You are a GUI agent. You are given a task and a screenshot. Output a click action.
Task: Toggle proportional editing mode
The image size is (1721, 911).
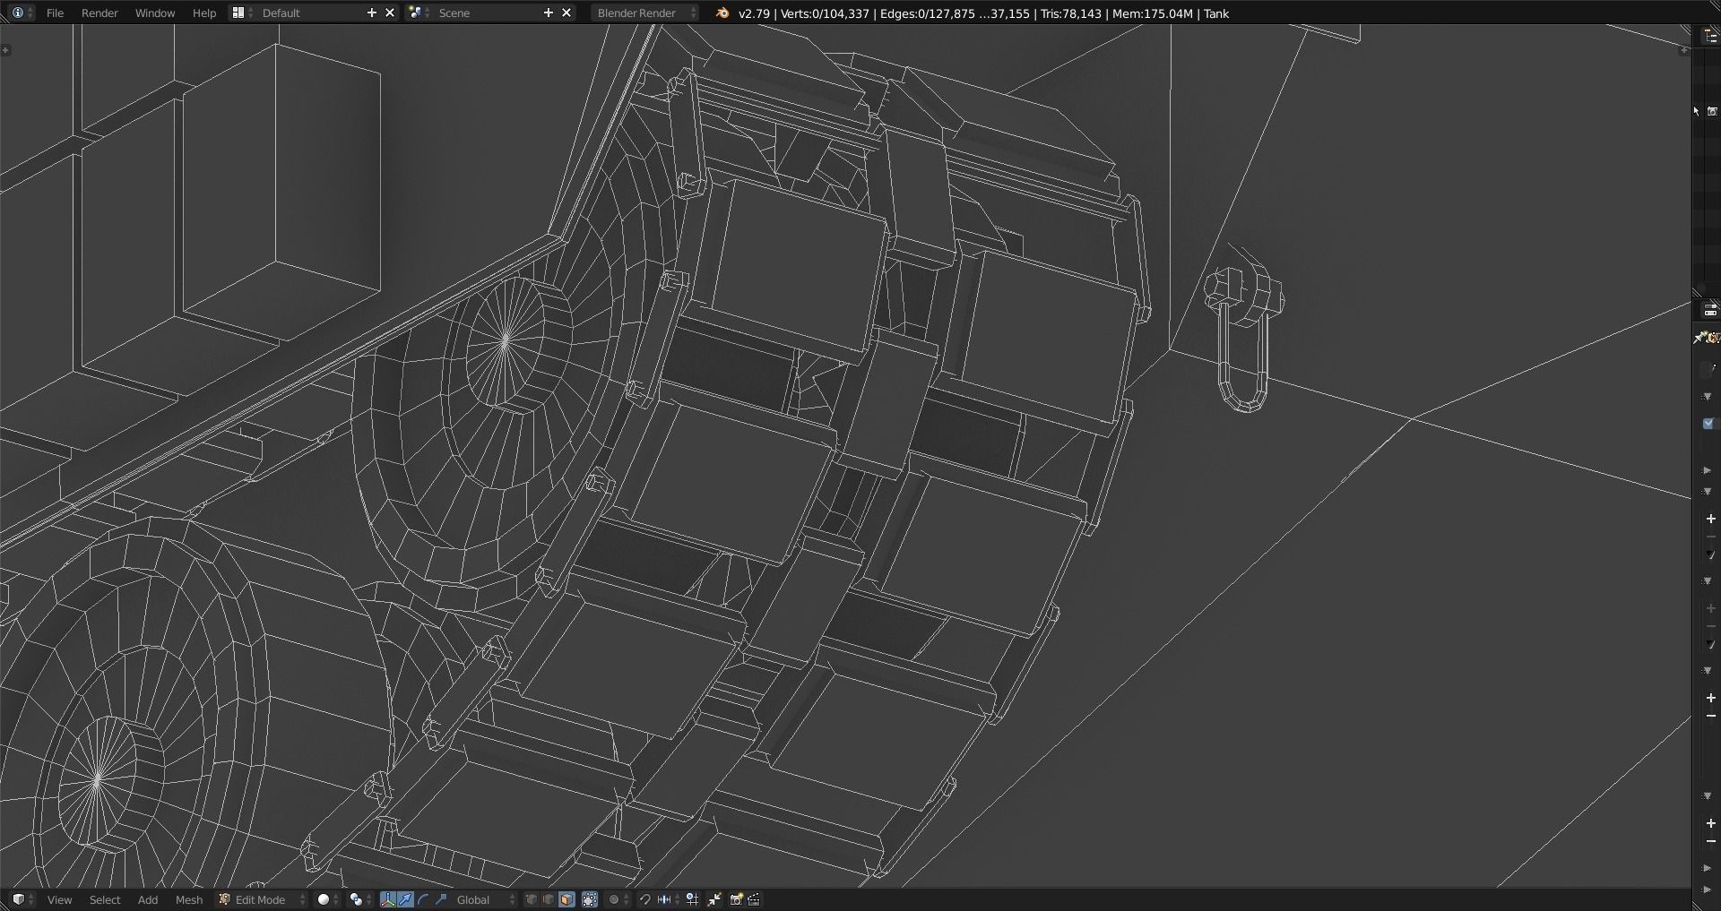[x=618, y=899]
